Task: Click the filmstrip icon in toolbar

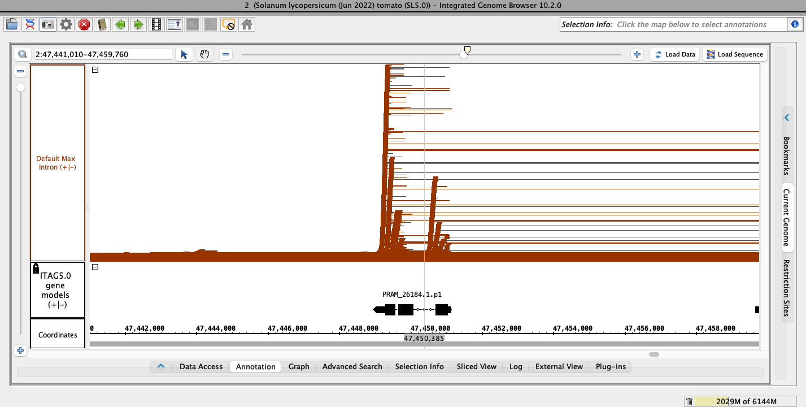Action: coord(156,24)
